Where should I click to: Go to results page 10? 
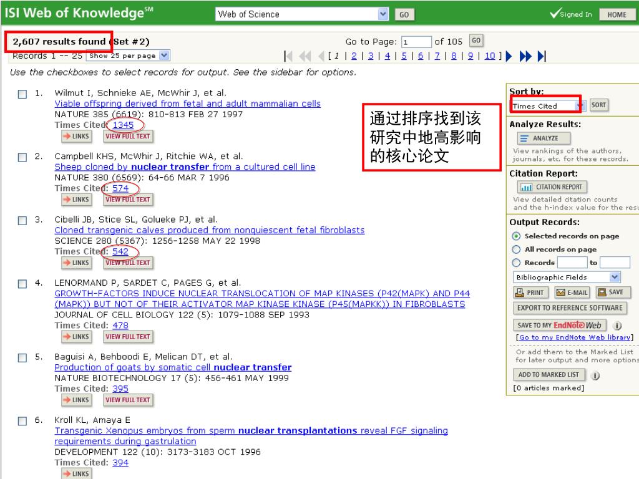490,56
